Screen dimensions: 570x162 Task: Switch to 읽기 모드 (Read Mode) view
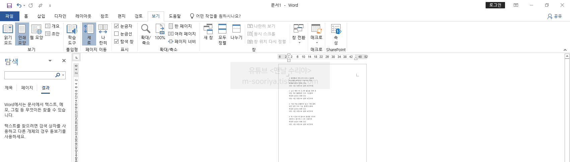click(8, 34)
